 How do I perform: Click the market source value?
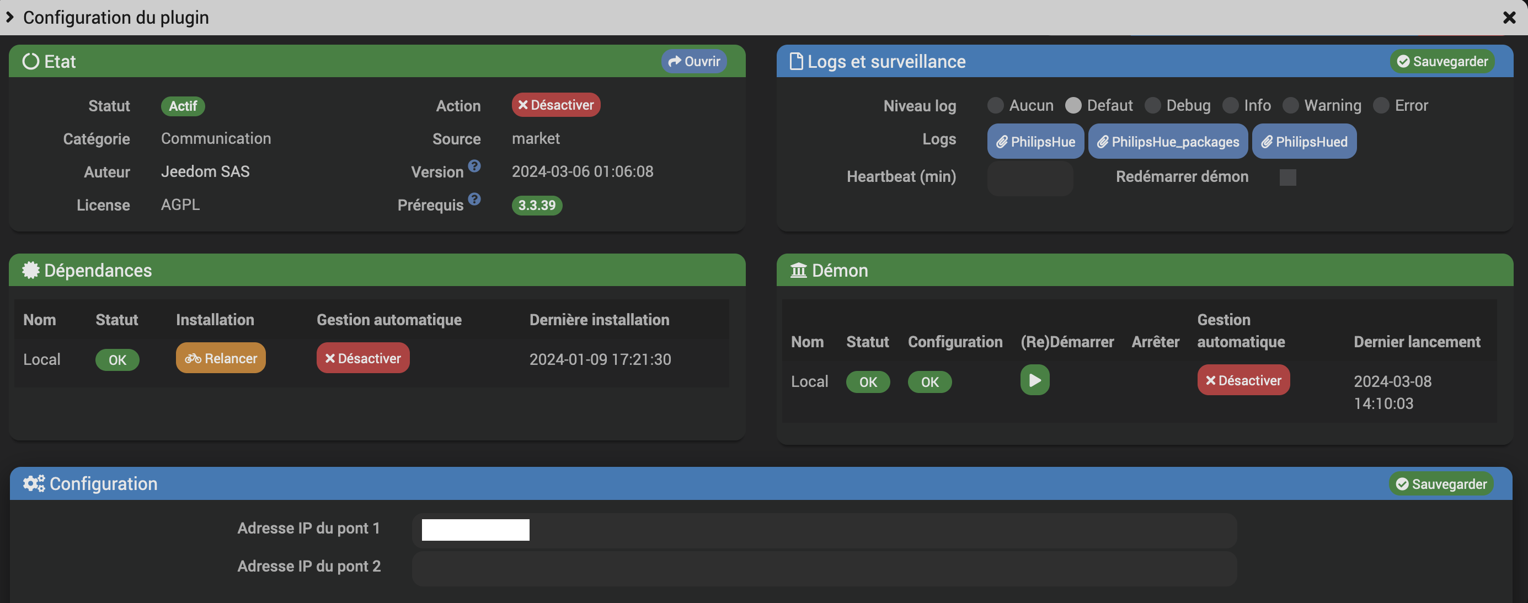(536, 139)
